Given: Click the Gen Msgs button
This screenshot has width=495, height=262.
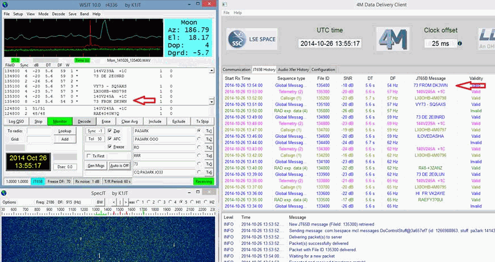Looking at the screenshot, I should (x=96, y=166).
